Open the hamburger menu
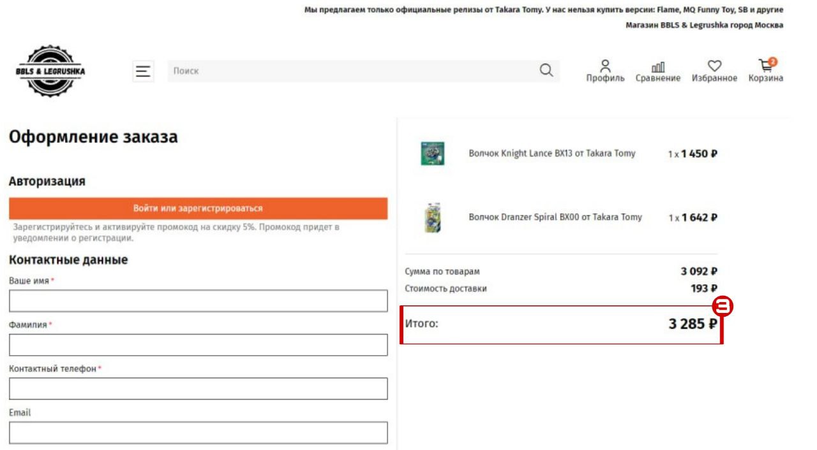 click(x=143, y=71)
